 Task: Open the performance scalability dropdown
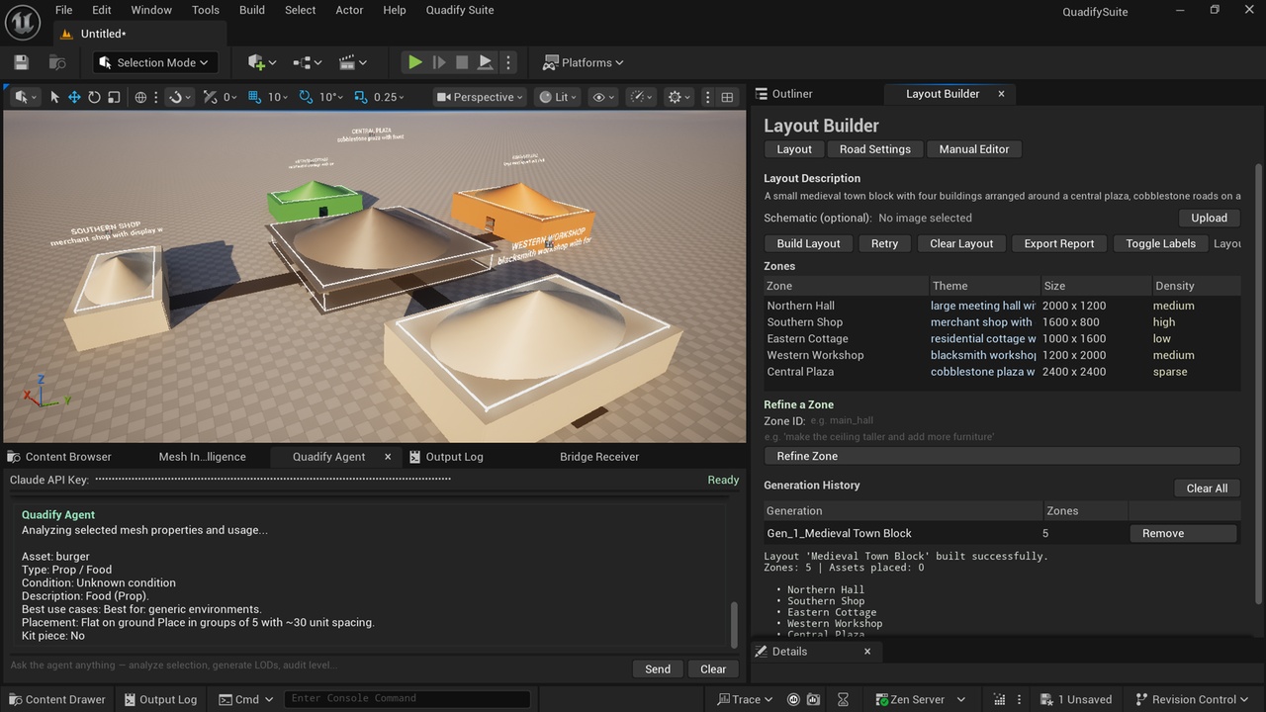[x=642, y=97]
